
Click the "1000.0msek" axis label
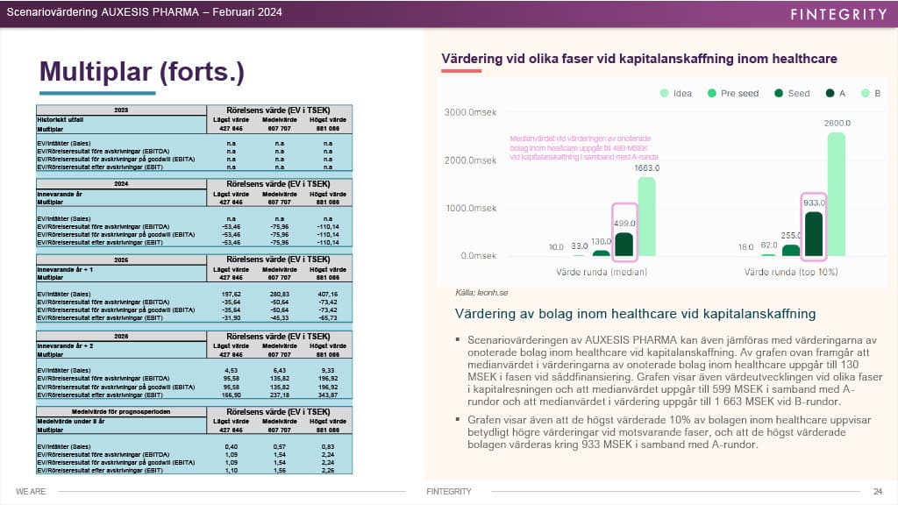pos(471,208)
